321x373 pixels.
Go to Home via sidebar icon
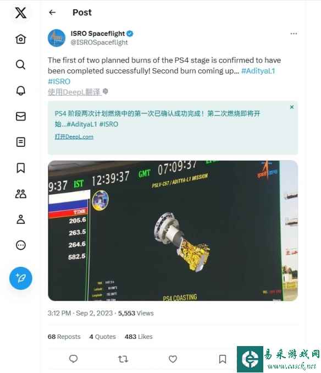pos(21,39)
